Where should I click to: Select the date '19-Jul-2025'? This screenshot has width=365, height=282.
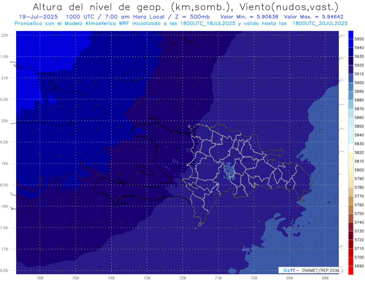38,17
